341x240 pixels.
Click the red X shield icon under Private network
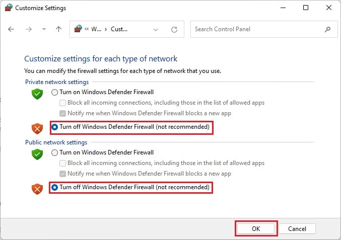click(37, 129)
